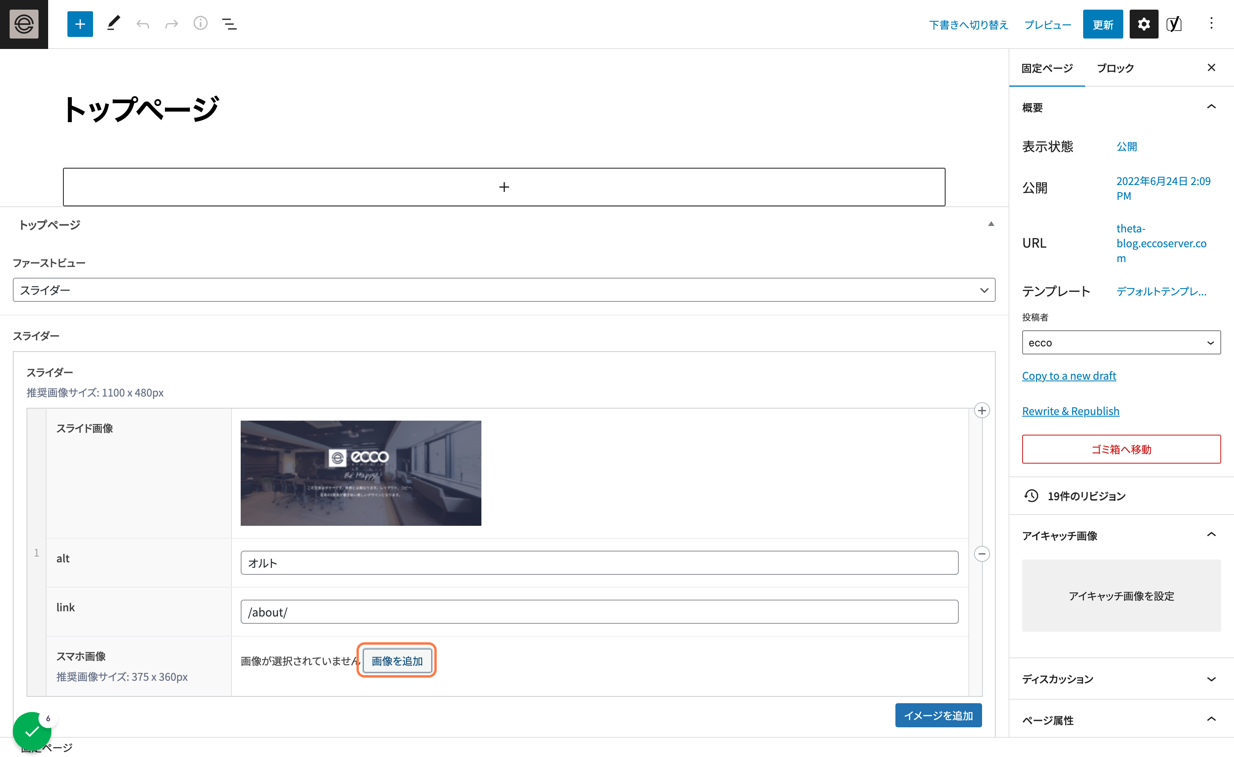This screenshot has width=1234, height=757.
Task: Click the Rewrite & Republish link
Action: [1070, 411]
